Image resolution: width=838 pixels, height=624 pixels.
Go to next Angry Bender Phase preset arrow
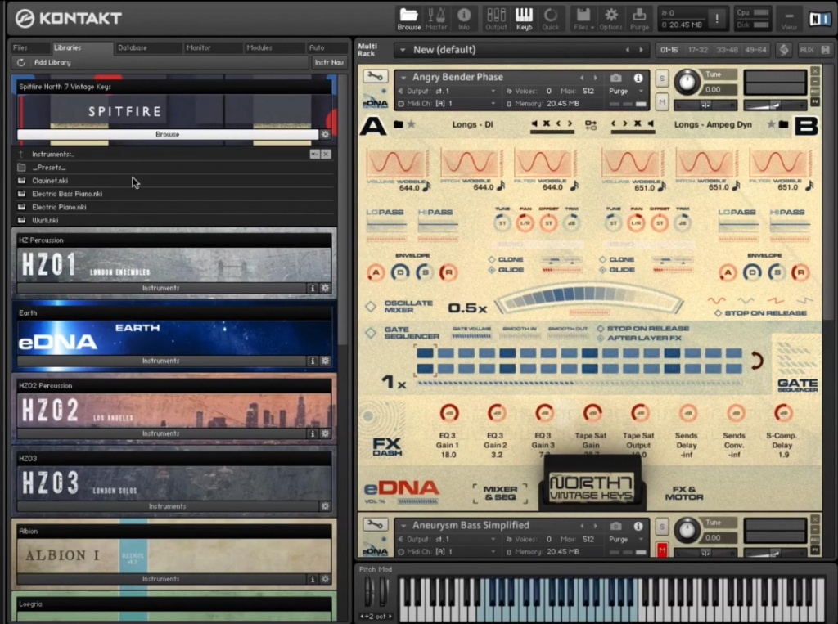595,78
